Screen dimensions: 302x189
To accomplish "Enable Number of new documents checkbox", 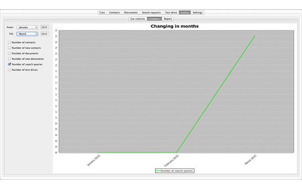I will (x=10, y=59).
